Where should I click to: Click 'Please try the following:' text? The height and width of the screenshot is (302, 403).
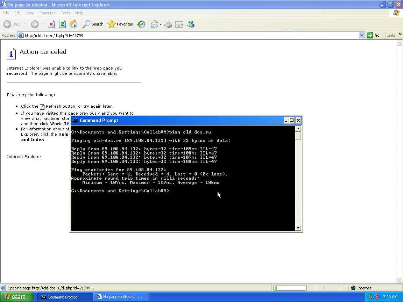coord(31,95)
